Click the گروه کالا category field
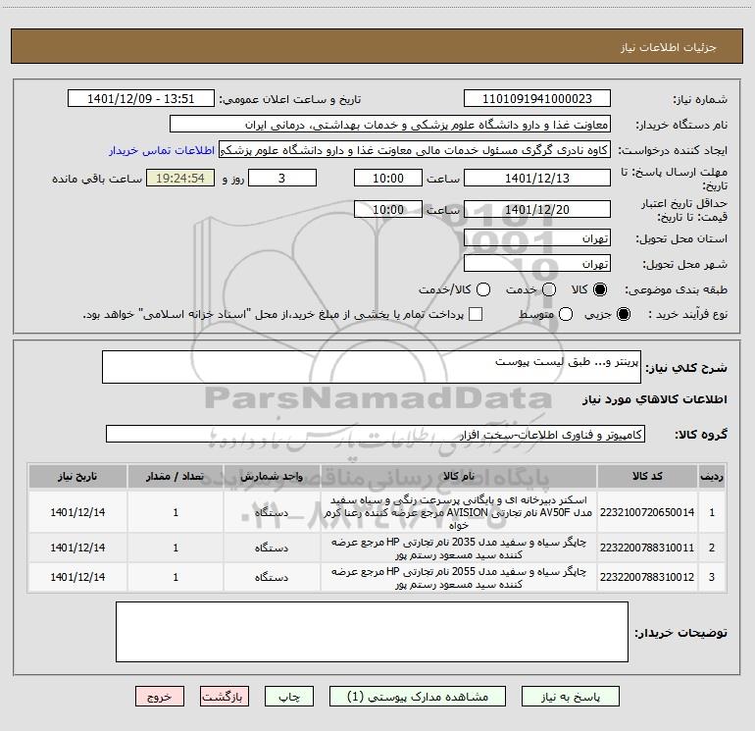This screenshot has width=755, height=731. click(376, 434)
